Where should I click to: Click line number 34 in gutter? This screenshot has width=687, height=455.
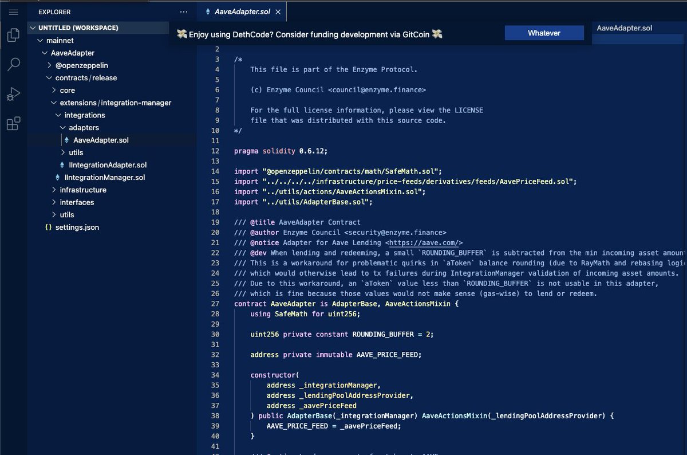click(x=215, y=375)
